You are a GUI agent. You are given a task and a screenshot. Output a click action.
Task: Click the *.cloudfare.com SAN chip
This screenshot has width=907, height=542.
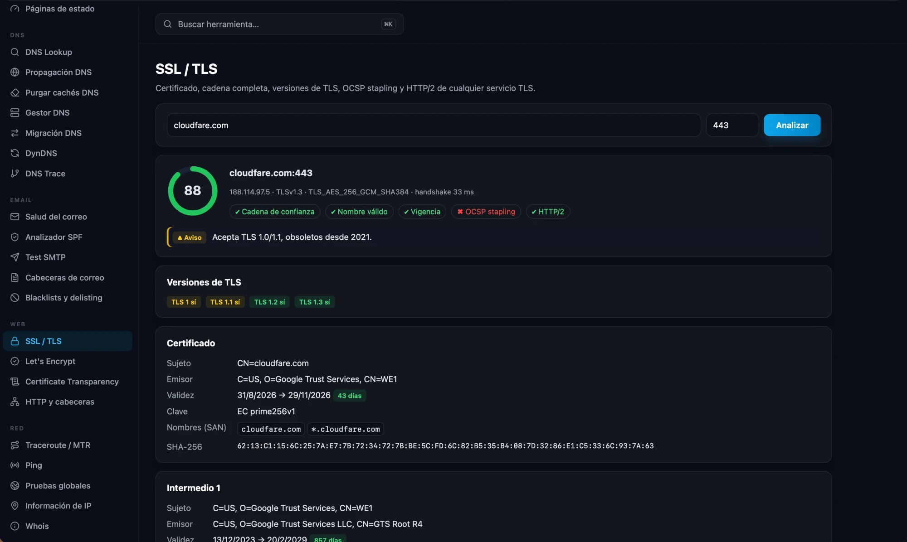(x=346, y=429)
